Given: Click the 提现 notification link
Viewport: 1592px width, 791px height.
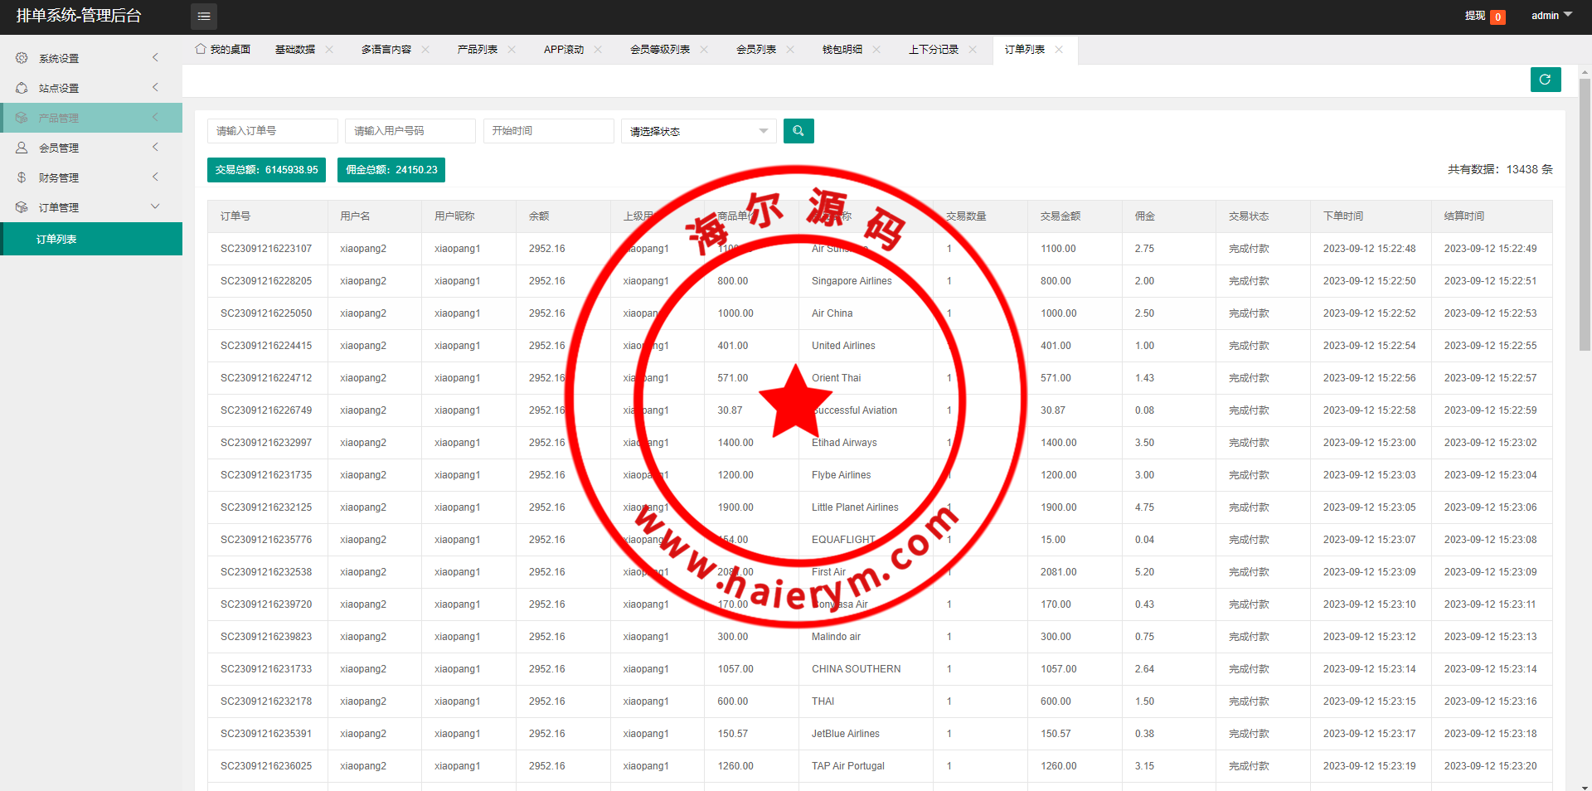Looking at the screenshot, I should click(x=1475, y=16).
